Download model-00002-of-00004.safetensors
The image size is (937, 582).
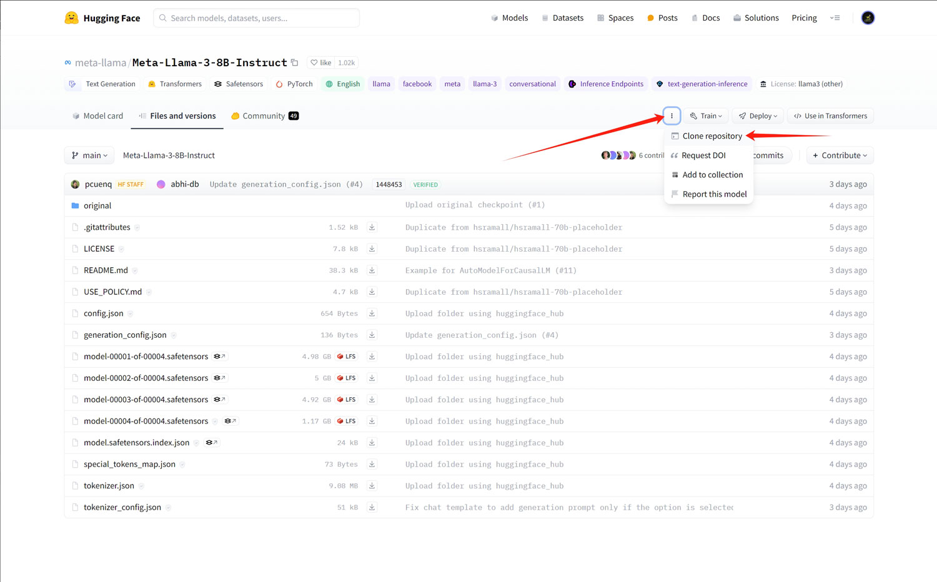click(x=372, y=378)
